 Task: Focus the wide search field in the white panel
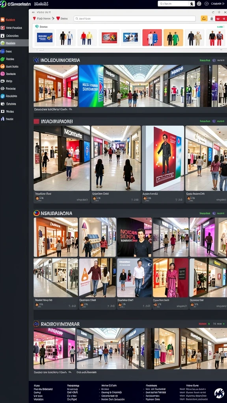135,18
